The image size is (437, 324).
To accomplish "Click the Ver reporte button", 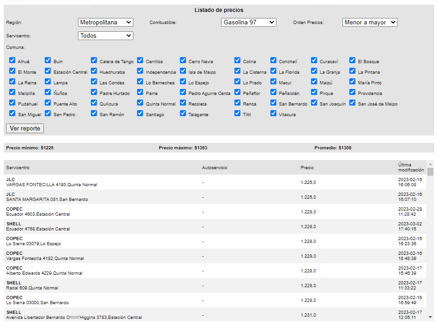I will [25, 128].
